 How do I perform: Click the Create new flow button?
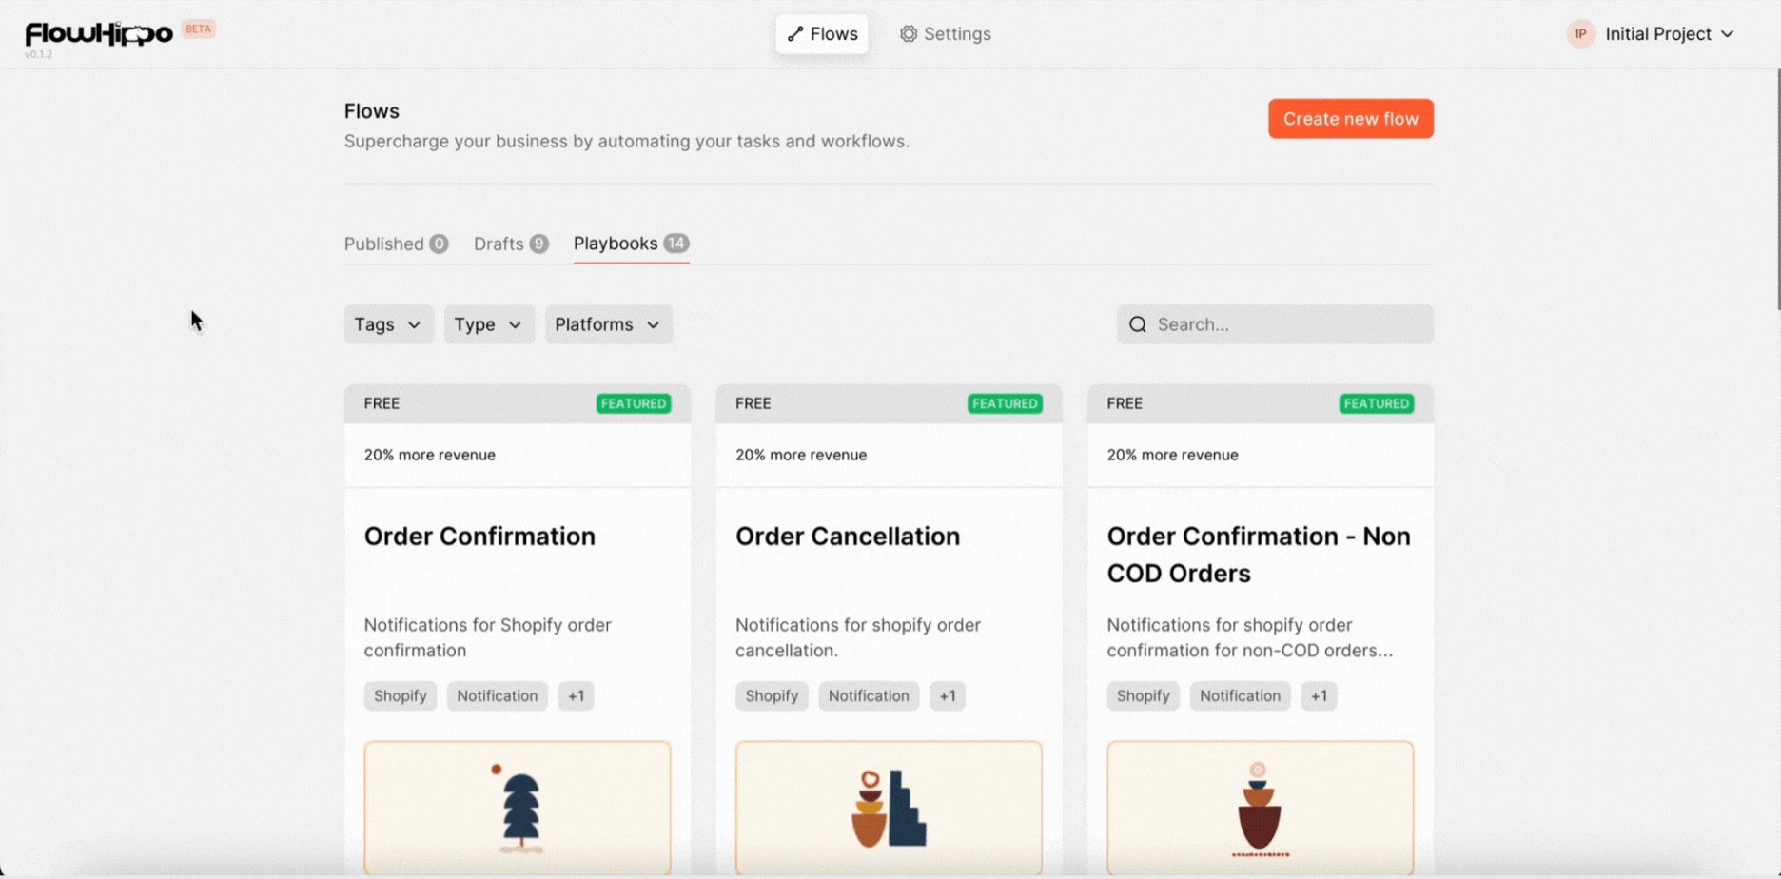(1350, 119)
